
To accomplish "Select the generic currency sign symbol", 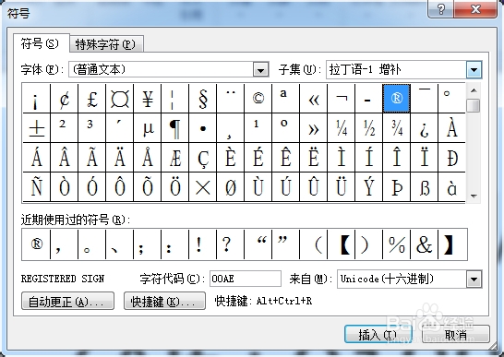I will 120,99.
